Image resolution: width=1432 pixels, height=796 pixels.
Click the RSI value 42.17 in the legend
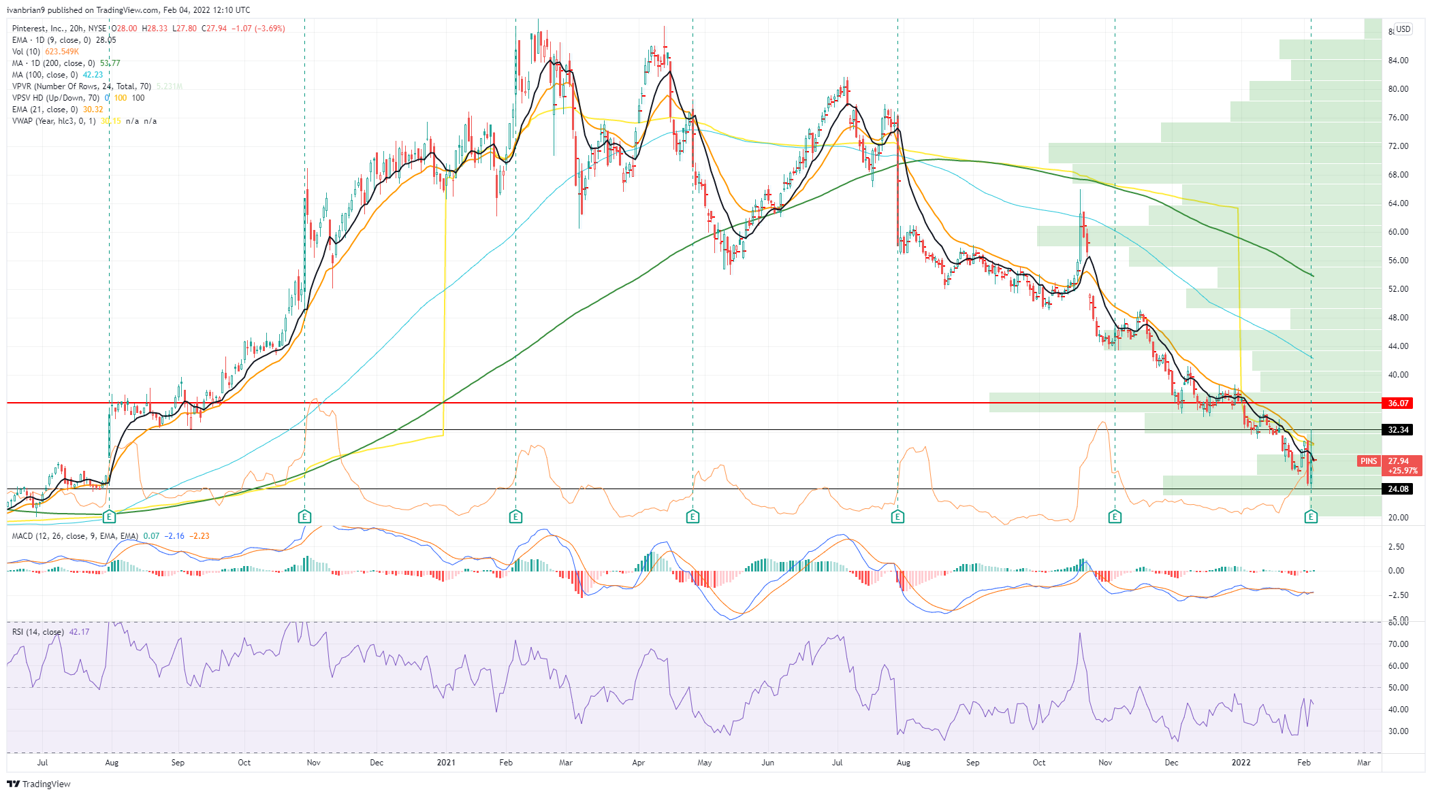click(x=80, y=632)
